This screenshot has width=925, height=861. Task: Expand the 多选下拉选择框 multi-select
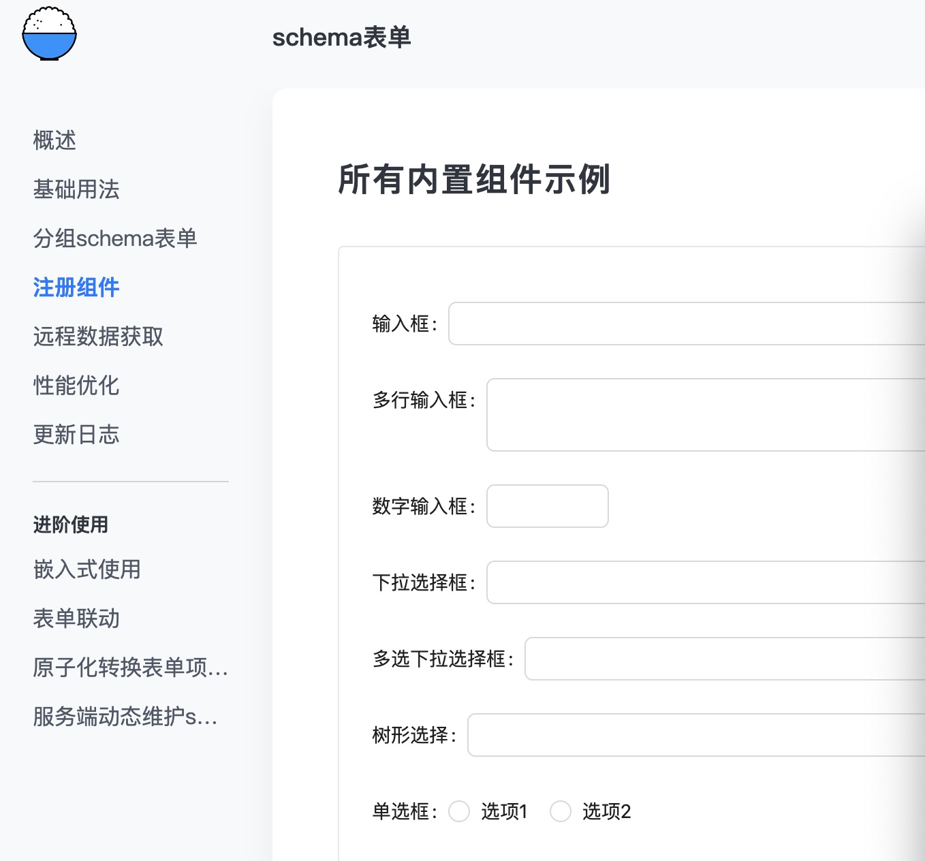(x=725, y=659)
